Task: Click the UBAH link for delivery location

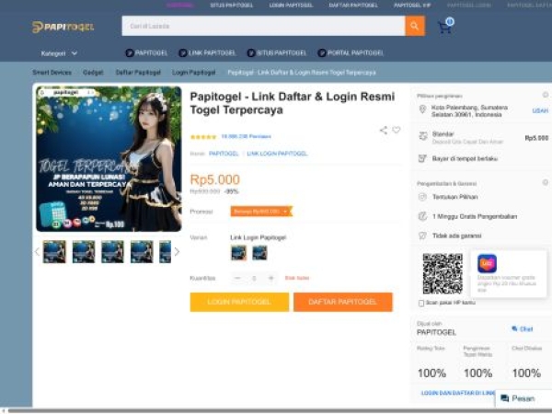Action: 540,110
